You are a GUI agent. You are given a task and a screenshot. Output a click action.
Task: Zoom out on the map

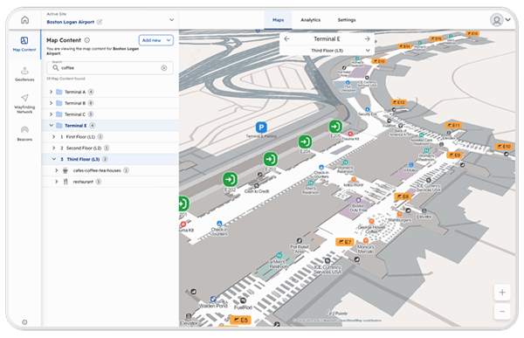pyautogui.click(x=502, y=311)
